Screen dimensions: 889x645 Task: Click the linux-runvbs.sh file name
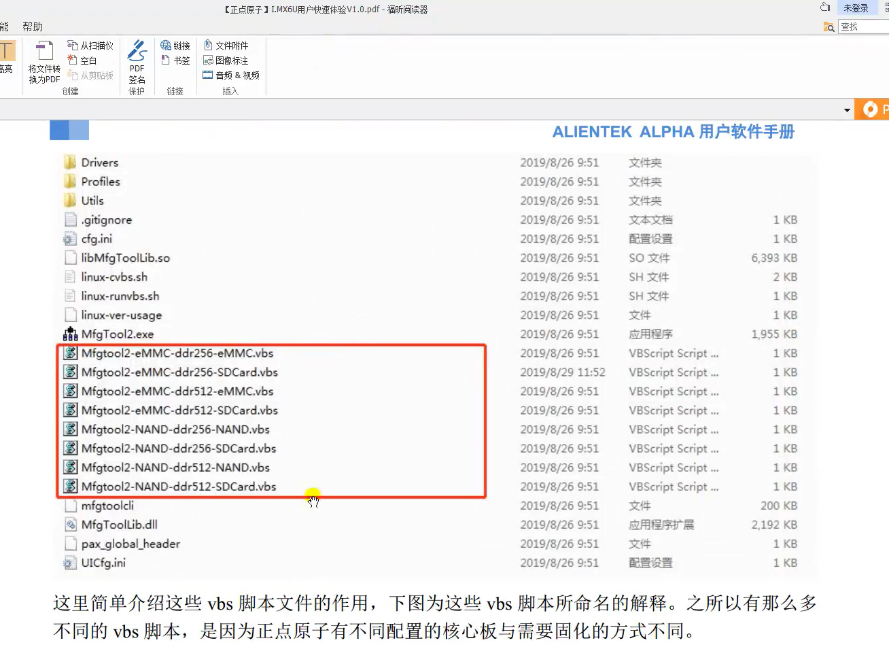tap(120, 296)
